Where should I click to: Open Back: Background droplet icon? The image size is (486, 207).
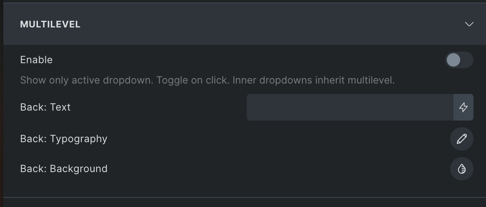(461, 169)
